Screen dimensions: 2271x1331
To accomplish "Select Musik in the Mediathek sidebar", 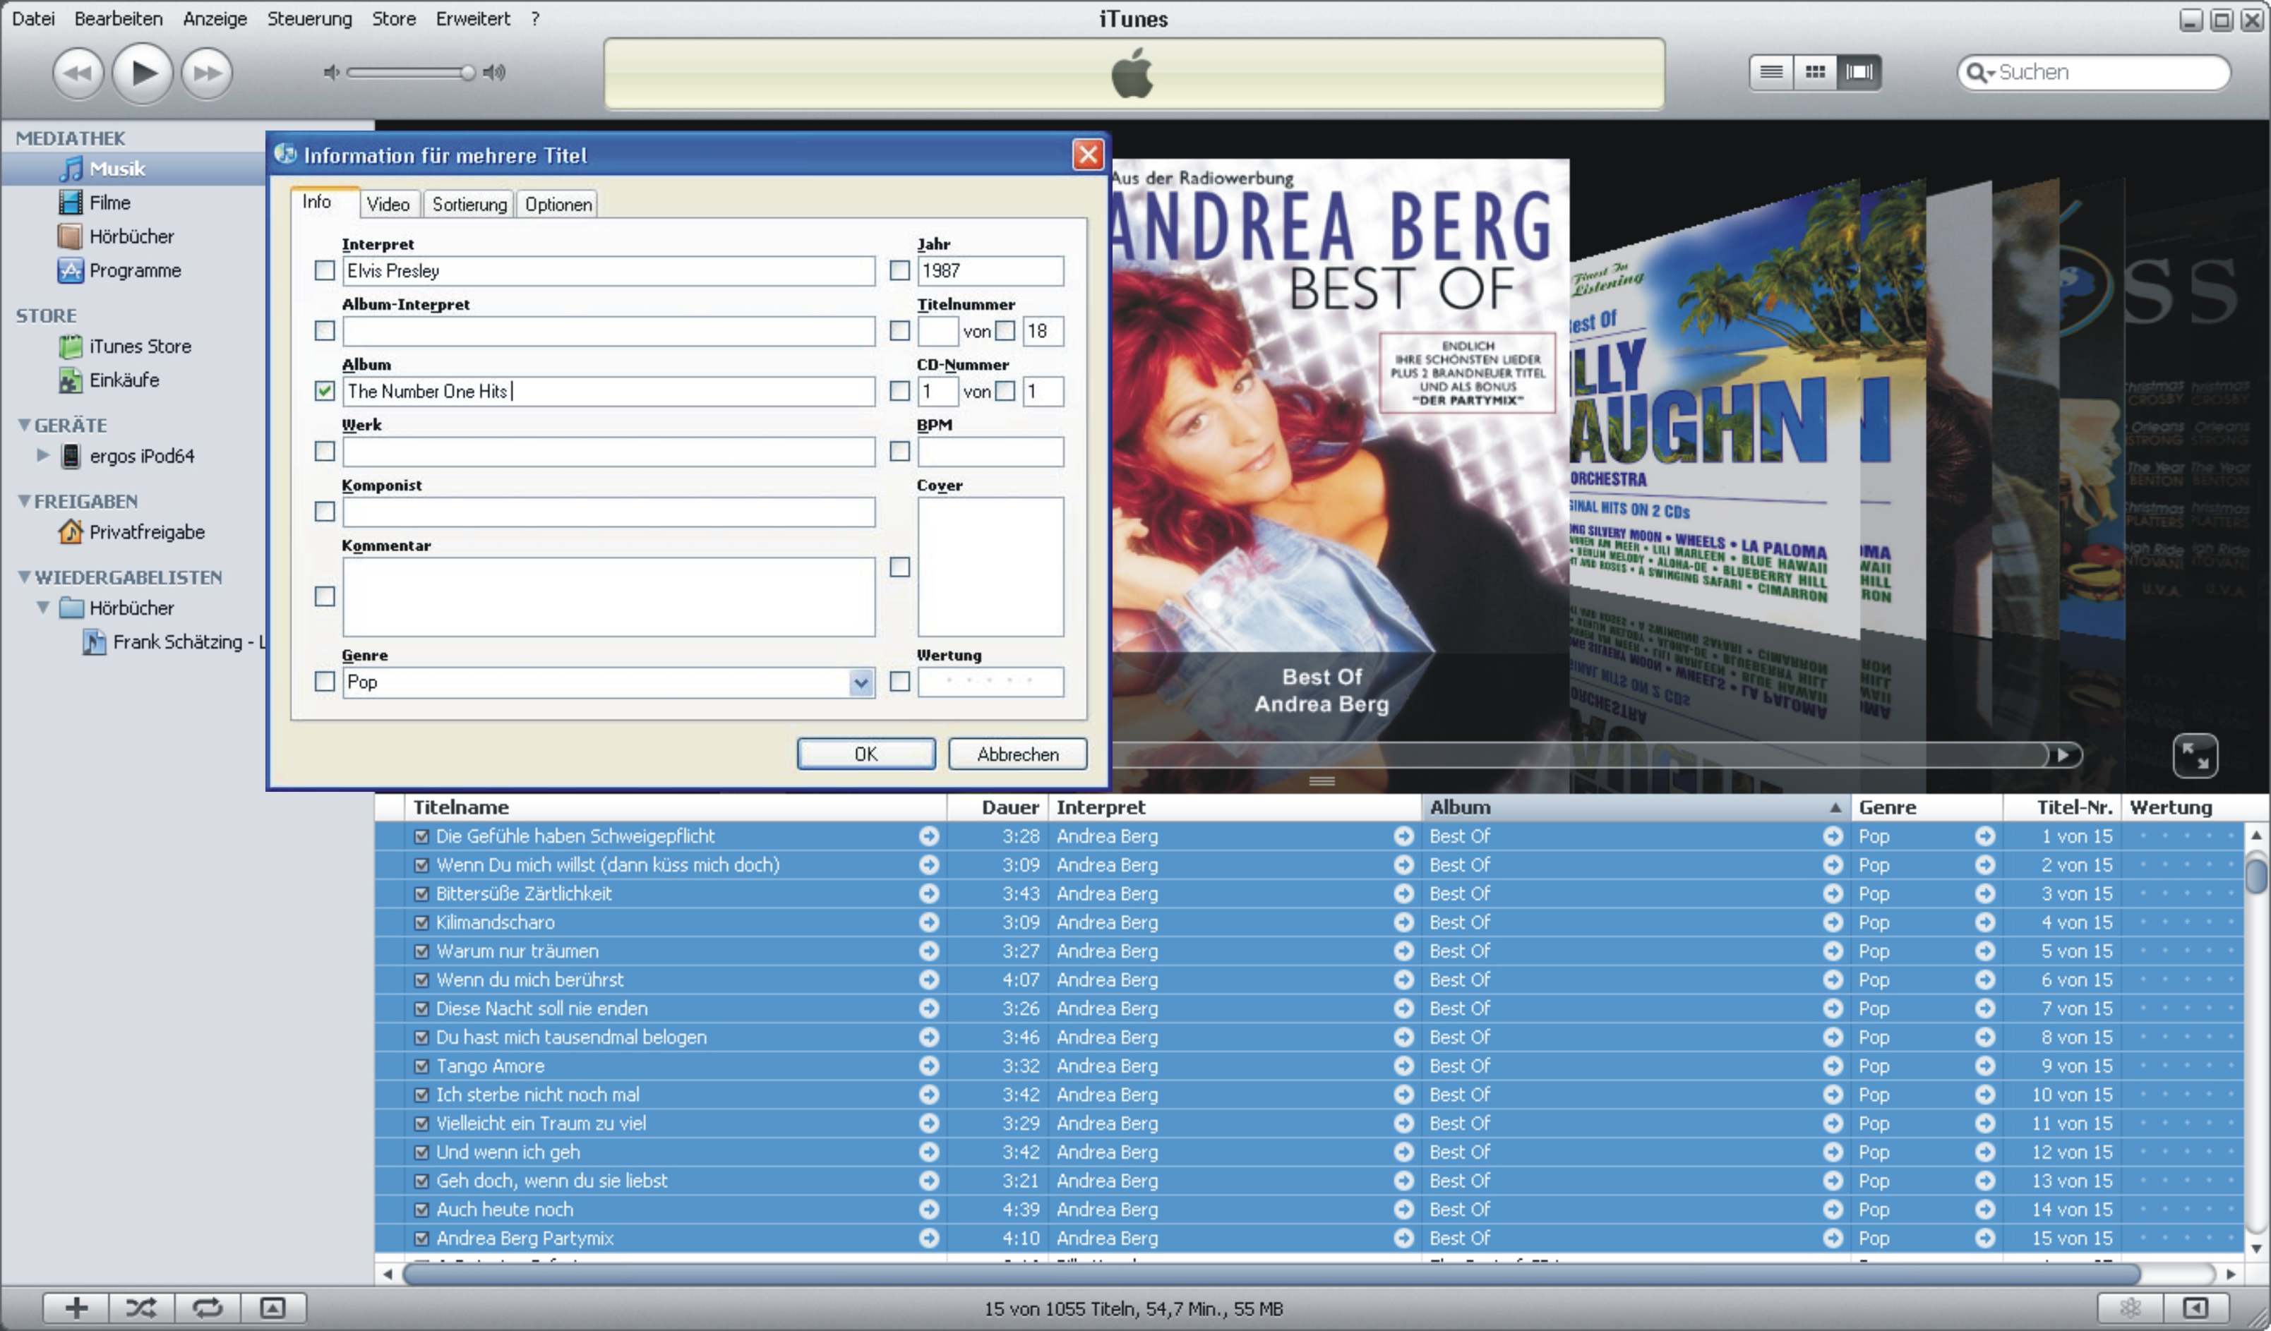I will pos(117,169).
